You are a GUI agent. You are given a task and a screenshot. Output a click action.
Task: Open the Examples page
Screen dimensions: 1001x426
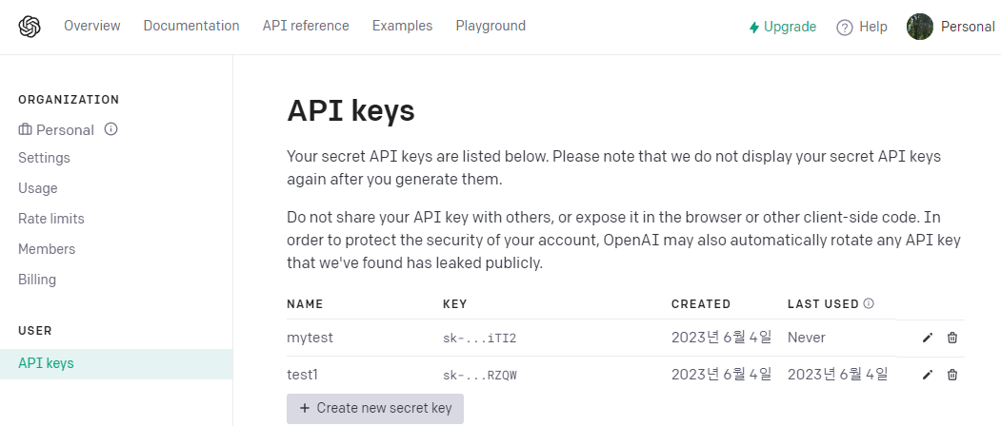pyautogui.click(x=402, y=26)
